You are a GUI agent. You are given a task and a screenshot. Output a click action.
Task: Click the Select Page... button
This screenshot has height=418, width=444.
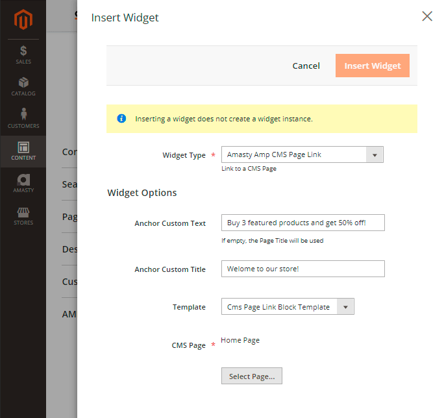click(251, 376)
